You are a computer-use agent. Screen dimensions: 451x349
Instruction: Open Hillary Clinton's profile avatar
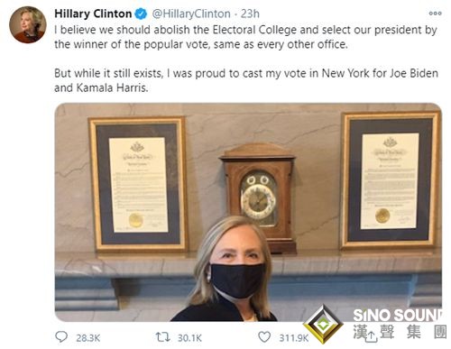coord(28,25)
